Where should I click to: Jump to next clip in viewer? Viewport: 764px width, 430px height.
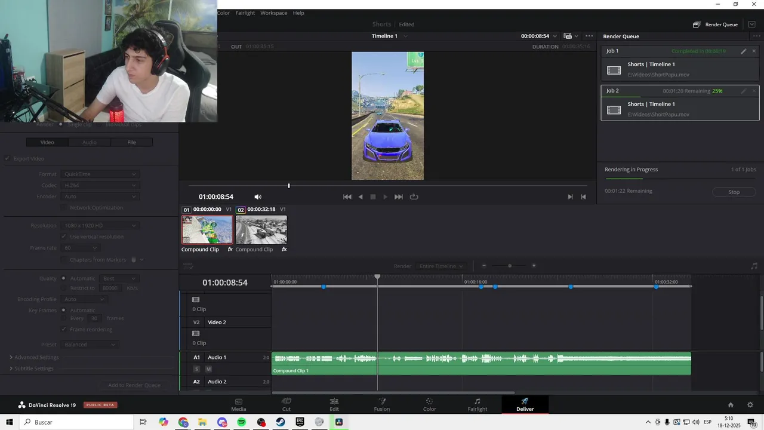(570, 196)
